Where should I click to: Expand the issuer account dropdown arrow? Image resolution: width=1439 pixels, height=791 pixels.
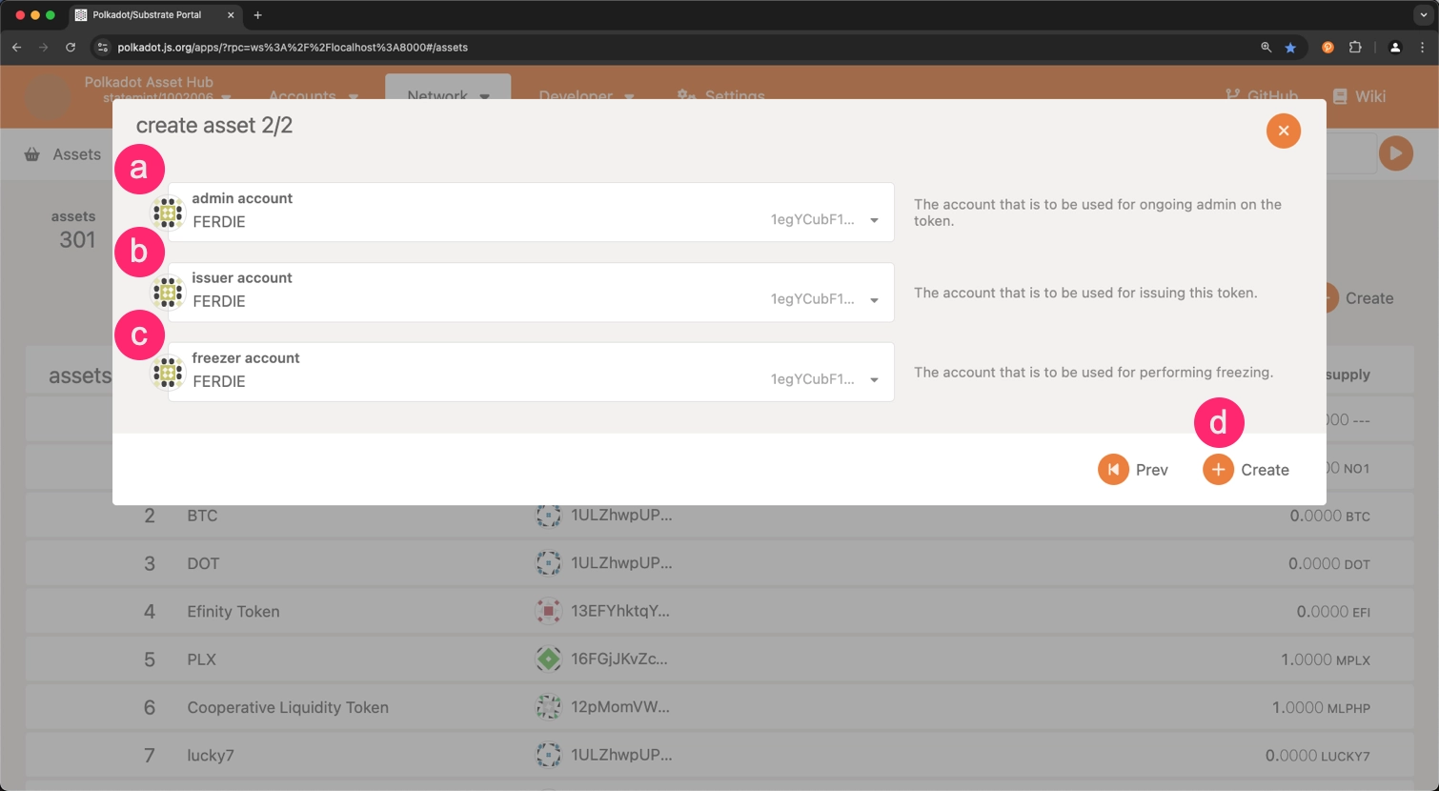[874, 300]
